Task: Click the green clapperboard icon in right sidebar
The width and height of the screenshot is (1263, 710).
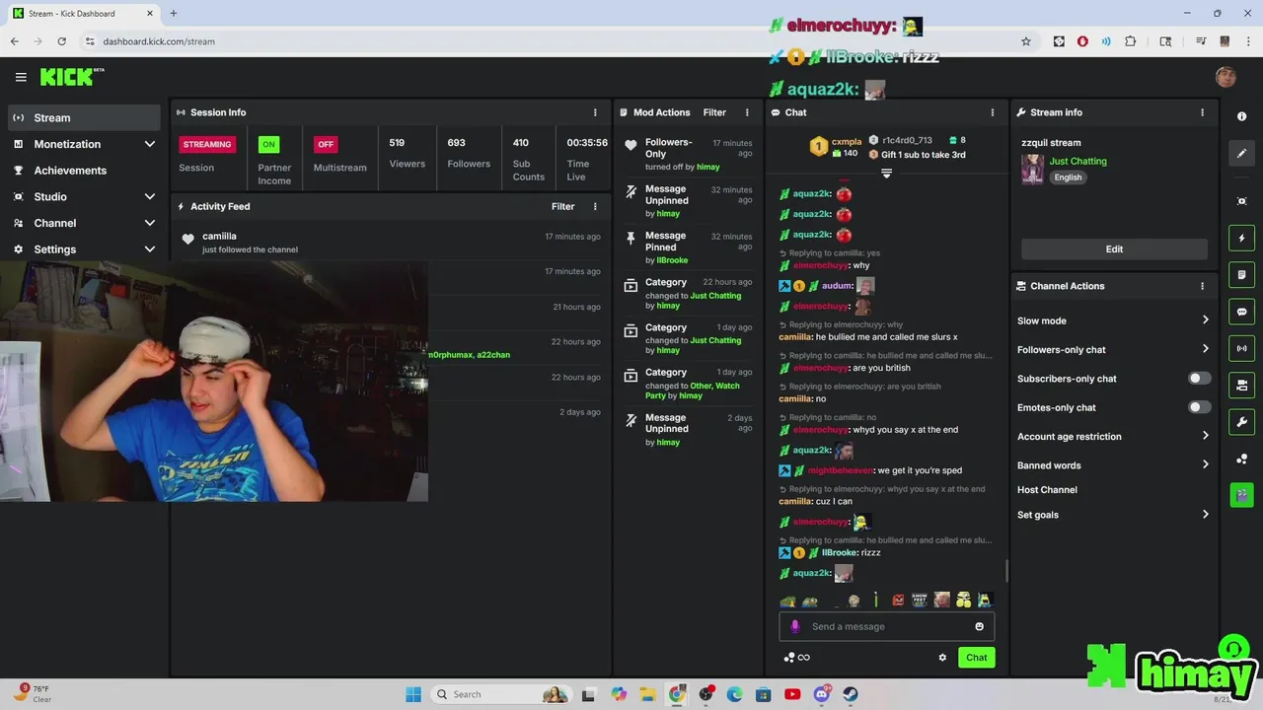Action: (x=1241, y=495)
